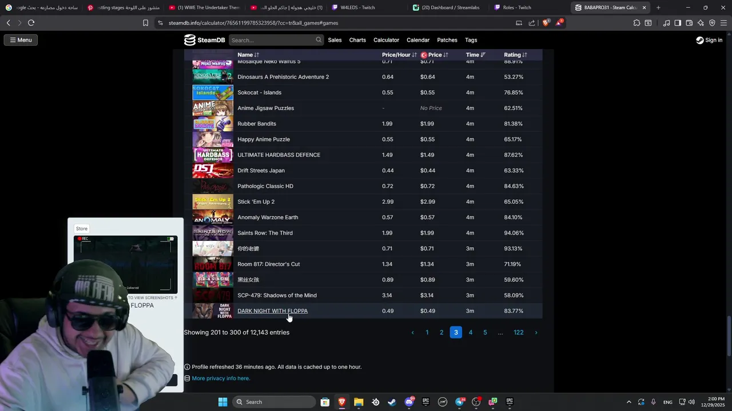Open the SteamDB Menu button
Image resolution: width=732 pixels, height=411 pixels.
[x=21, y=40]
